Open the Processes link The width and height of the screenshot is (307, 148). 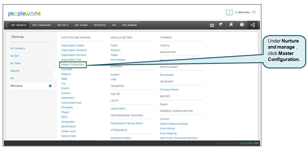67,108
